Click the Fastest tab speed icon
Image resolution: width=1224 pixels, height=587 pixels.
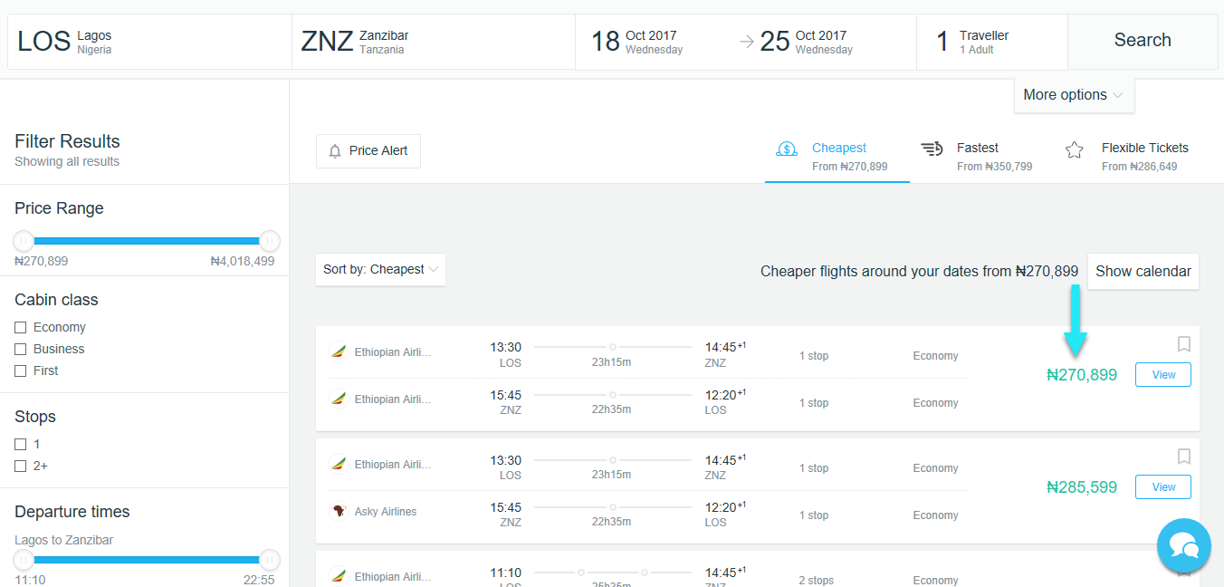pos(932,149)
